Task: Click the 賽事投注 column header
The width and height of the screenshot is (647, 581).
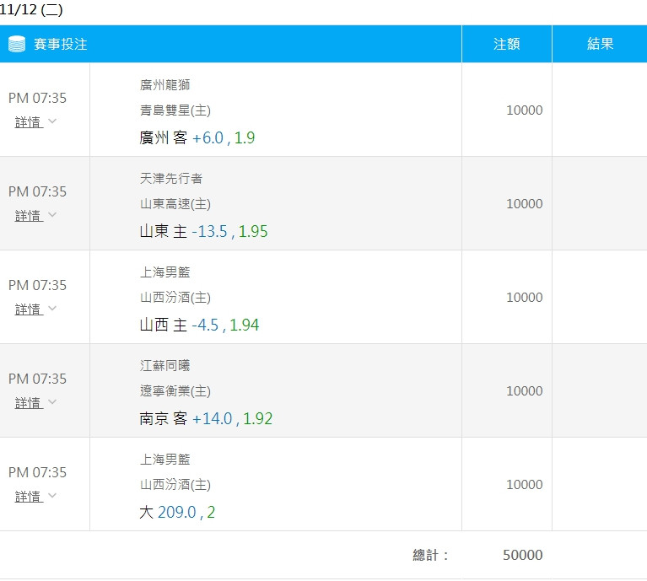Action: [230, 44]
